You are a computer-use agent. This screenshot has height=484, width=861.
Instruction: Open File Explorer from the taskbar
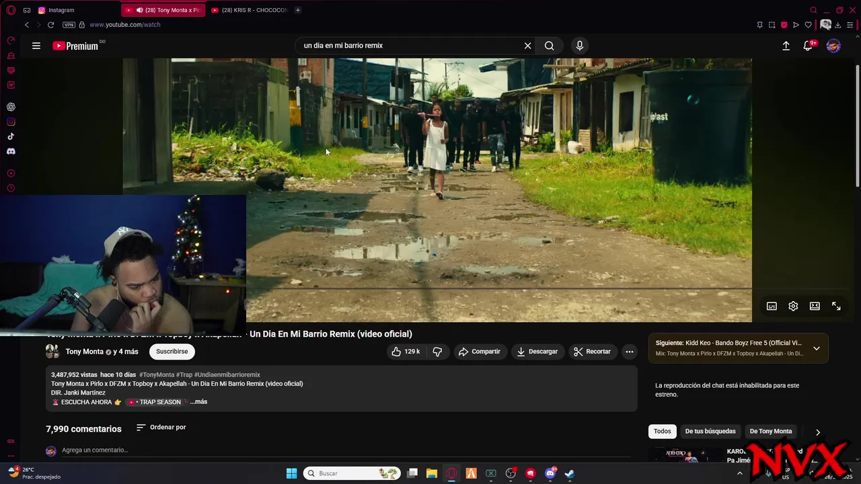pyautogui.click(x=432, y=473)
